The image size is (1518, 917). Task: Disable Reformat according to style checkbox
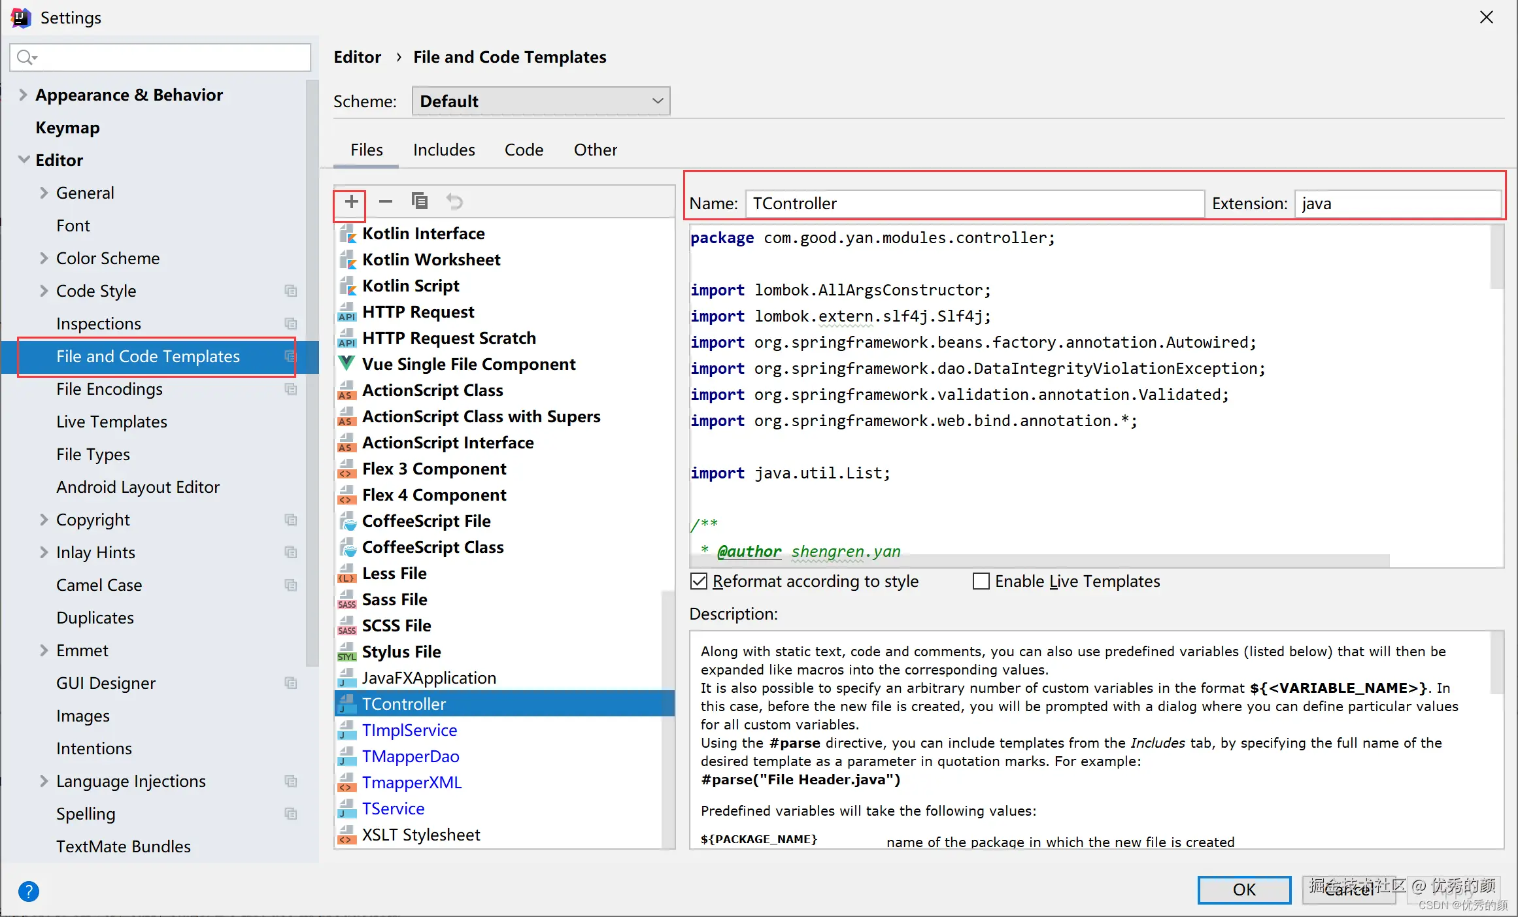tap(699, 581)
